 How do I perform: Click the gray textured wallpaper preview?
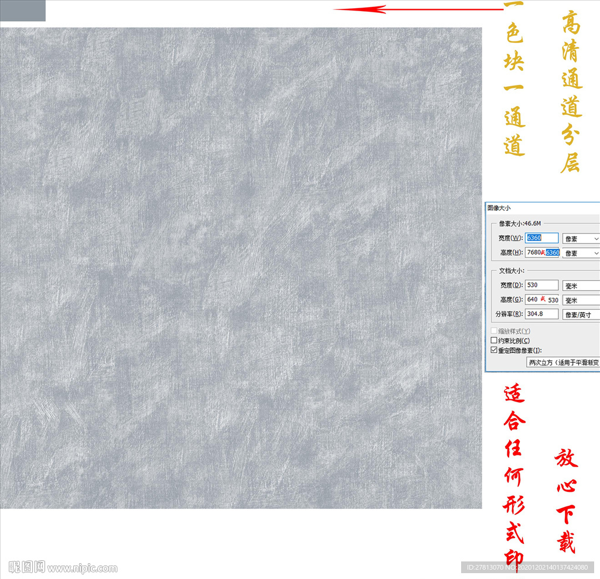pos(241,268)
